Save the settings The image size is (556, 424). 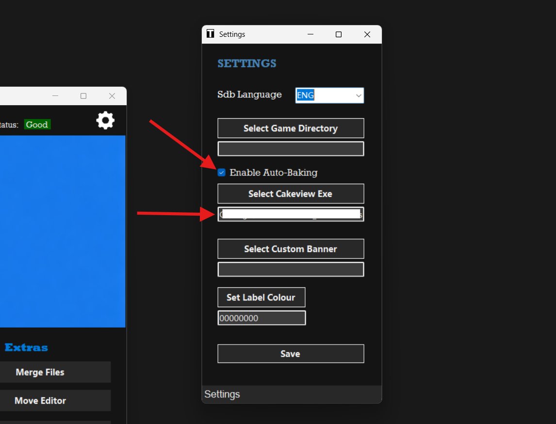(290, 353)
